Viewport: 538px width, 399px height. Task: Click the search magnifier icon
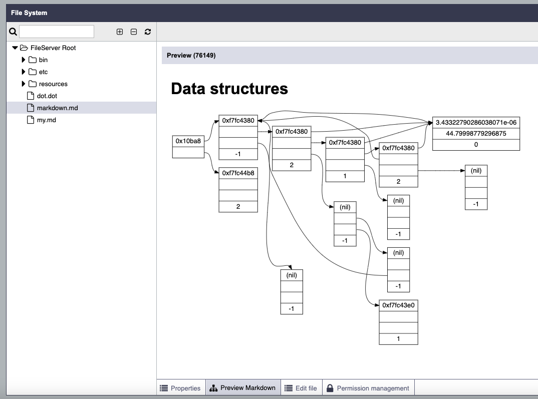[x=13, y=32]
